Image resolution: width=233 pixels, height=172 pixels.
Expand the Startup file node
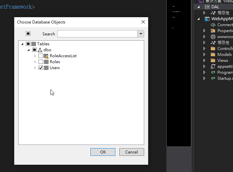[x=204, y=78]
